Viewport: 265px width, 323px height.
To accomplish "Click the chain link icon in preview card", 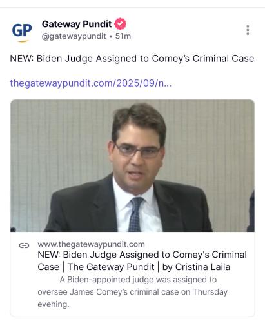I will 24,245.
